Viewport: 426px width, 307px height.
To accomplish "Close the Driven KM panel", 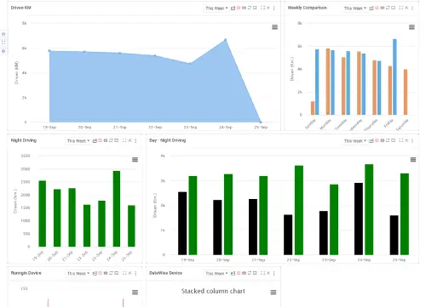I will click(268, 8).
